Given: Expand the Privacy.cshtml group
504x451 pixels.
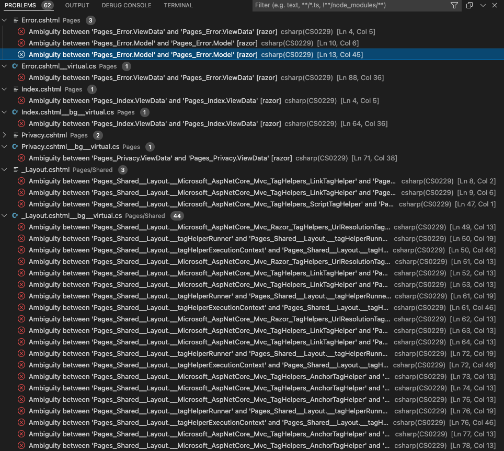Looking at the screenshot, I should (5, 135).
